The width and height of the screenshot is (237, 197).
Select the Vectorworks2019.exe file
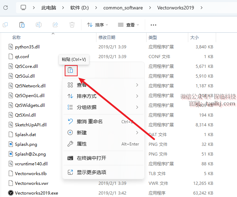pos(37,193)
